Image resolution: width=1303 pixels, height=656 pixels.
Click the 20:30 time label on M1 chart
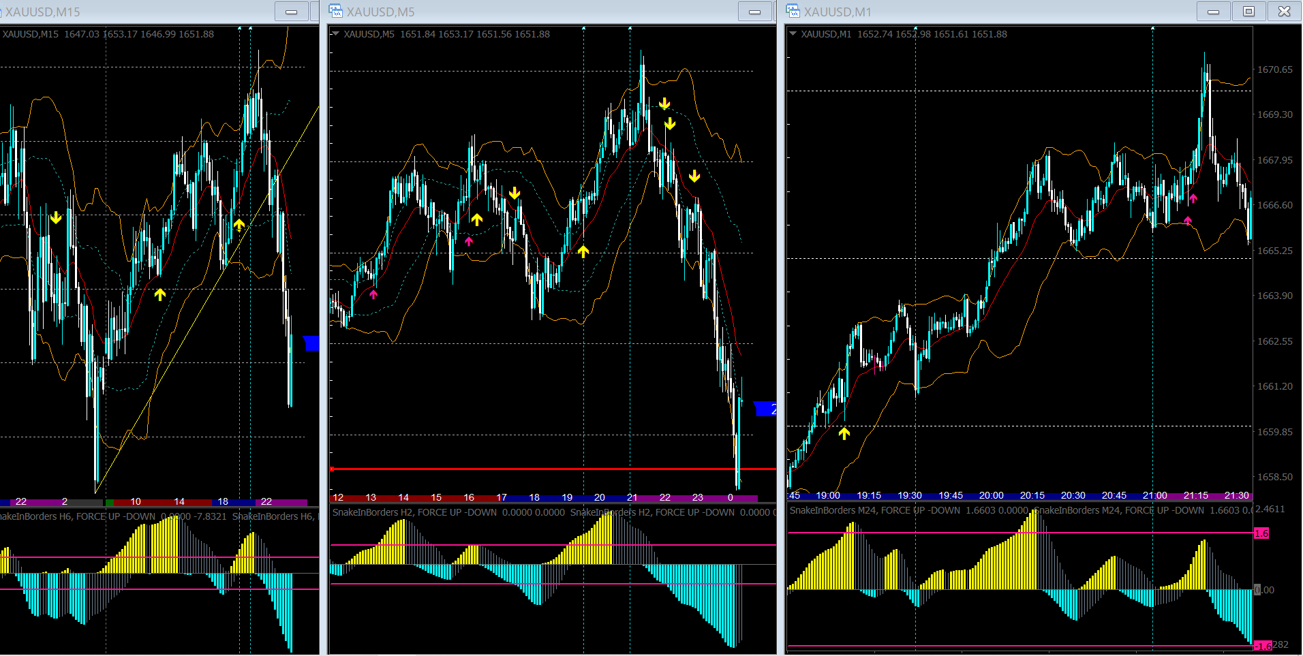pos(1073,495)
